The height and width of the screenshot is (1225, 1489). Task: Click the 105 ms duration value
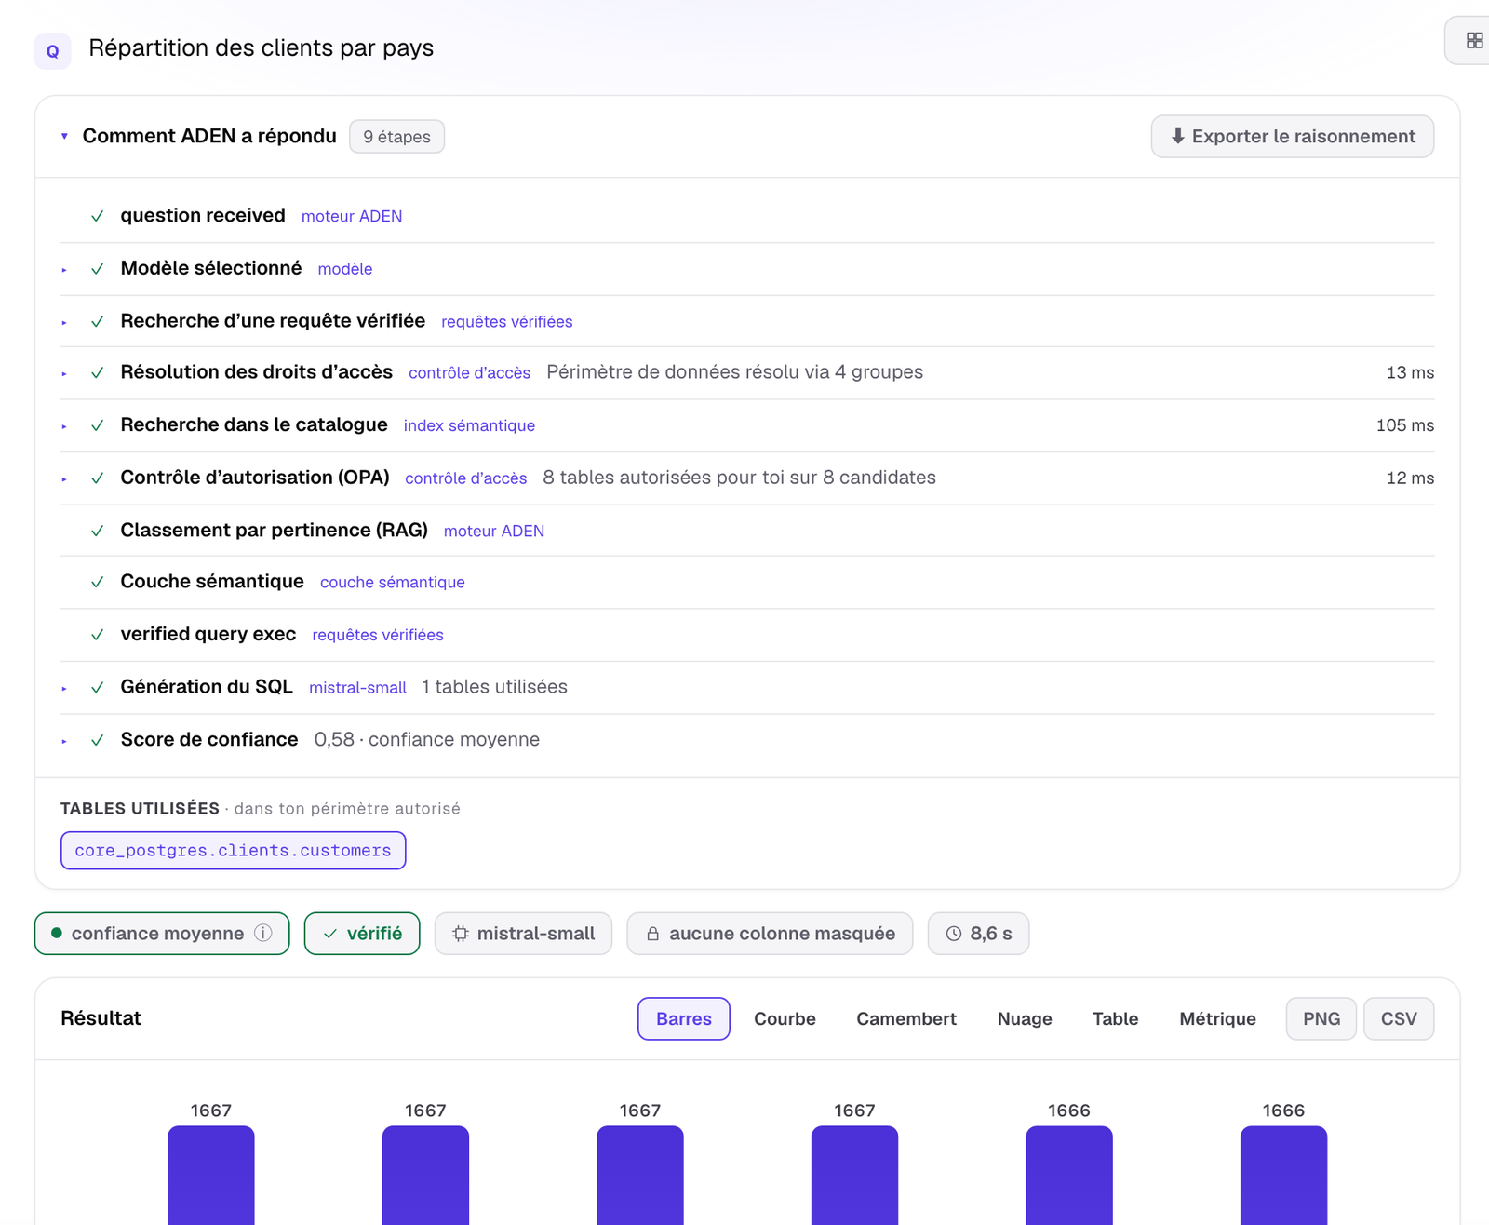pos(1405,425)
